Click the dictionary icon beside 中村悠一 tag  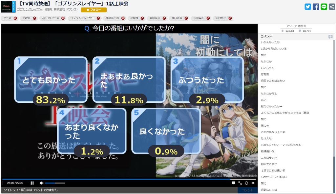230,18
